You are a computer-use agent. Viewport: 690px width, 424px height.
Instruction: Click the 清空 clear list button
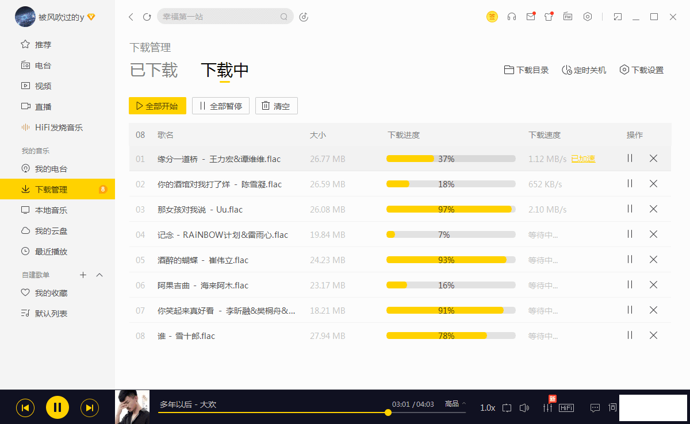(276, 106)
